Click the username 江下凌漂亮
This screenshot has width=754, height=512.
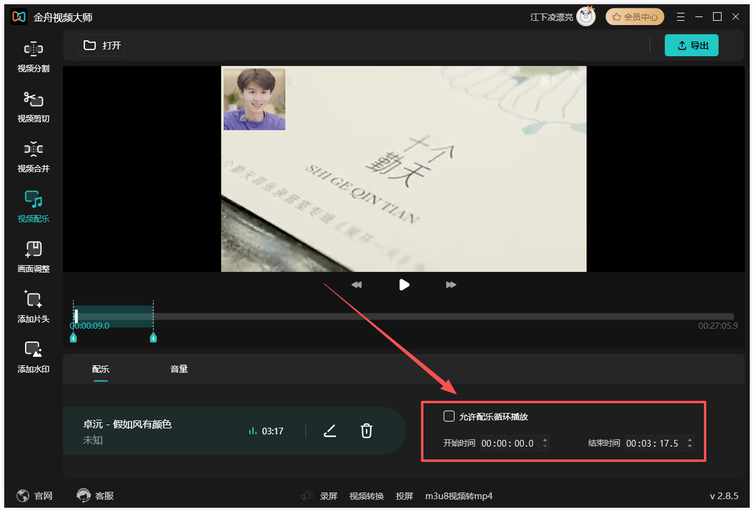click(x=552, y=17)
